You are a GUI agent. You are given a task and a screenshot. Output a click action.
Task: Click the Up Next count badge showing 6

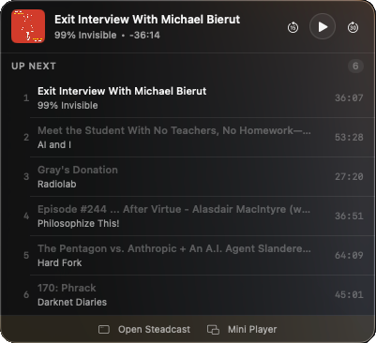(x=355, y=66)
